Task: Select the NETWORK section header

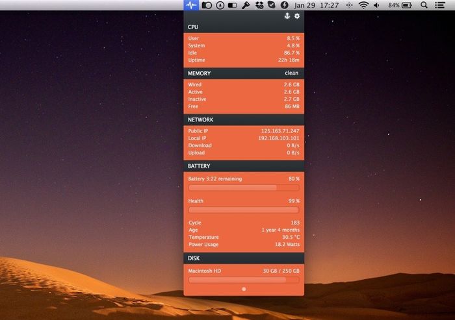Action: coord(243,120)
